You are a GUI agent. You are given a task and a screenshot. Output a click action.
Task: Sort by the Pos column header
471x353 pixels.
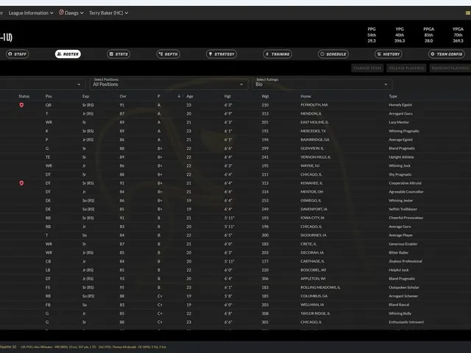point(49,96)
